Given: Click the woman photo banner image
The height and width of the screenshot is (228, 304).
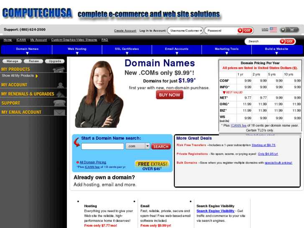Looking at the screenshot, I should (x=99, y=94).
